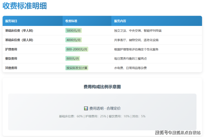
Task: Click the 5800元/月 price badge
Action: click(x=73, y=31)
